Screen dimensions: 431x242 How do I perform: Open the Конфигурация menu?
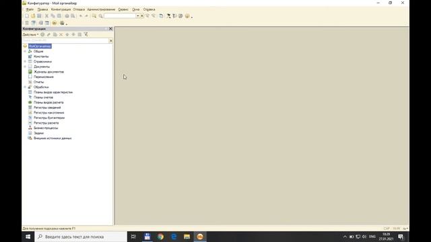[x=61, y=9]
